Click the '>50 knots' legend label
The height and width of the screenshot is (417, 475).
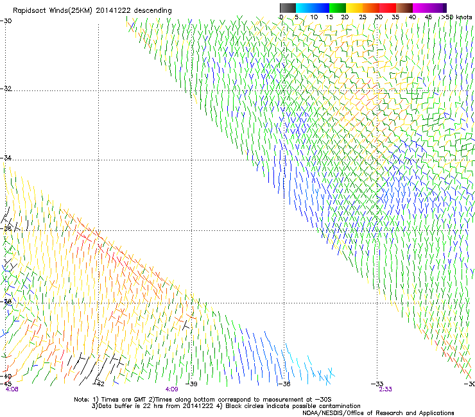pos(456,17)
